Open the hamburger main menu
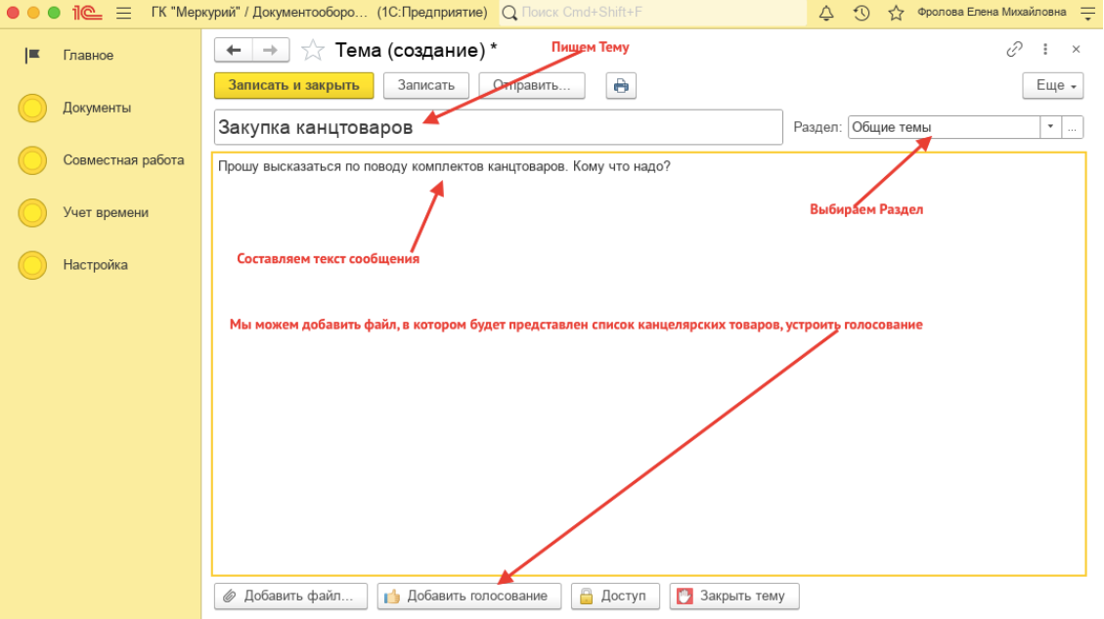 tap(123, 13)
